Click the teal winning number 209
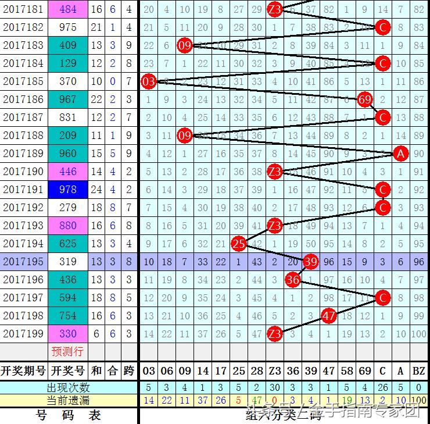This screenshot has width=430, height=424. [x=68, y=136]
